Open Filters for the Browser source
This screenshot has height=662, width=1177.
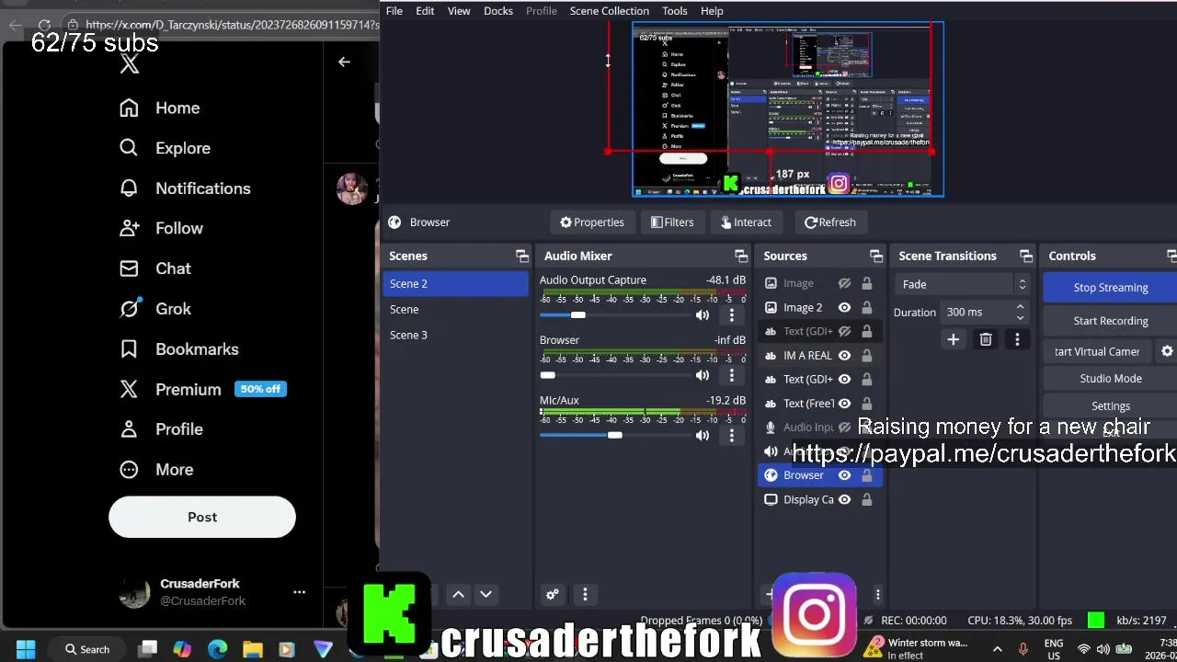click(x=672, y=223)
